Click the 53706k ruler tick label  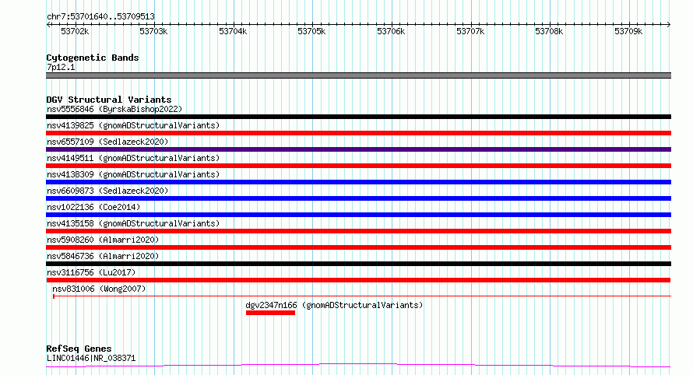click(x=391, y=32)
